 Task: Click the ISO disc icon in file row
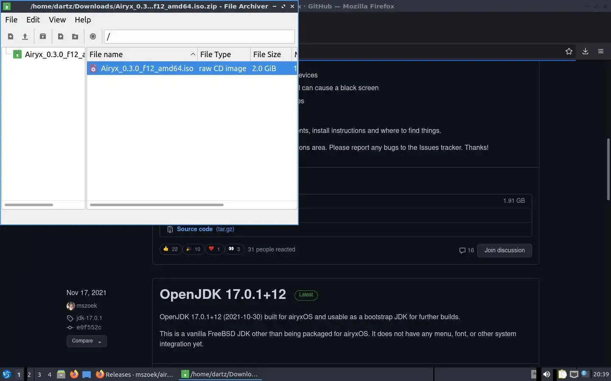tap(93, 68)
